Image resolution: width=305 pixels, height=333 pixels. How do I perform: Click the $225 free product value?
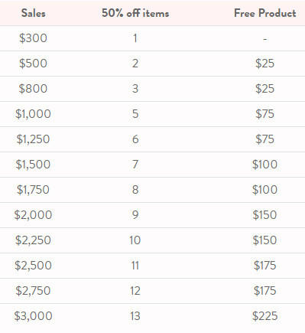(265, 316)
